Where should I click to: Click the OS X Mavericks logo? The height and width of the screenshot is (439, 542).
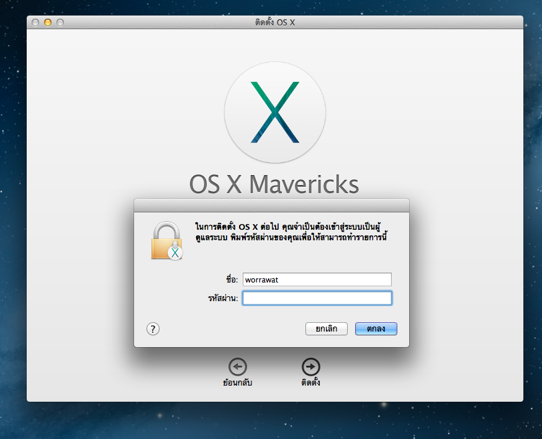click(x=275, y=112)
